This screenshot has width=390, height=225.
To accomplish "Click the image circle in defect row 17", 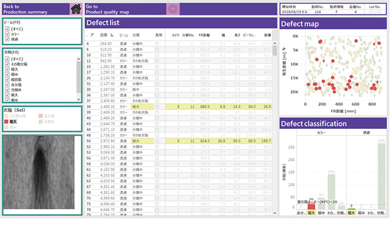I will coord(157,72).
